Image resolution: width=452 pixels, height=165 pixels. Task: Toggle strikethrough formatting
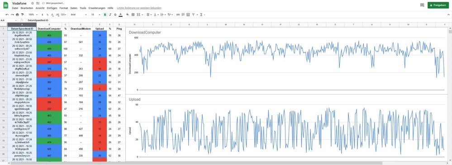115,14
